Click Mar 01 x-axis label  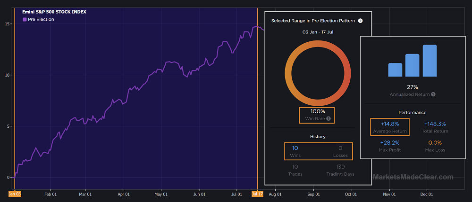click(x=85, y=194)
